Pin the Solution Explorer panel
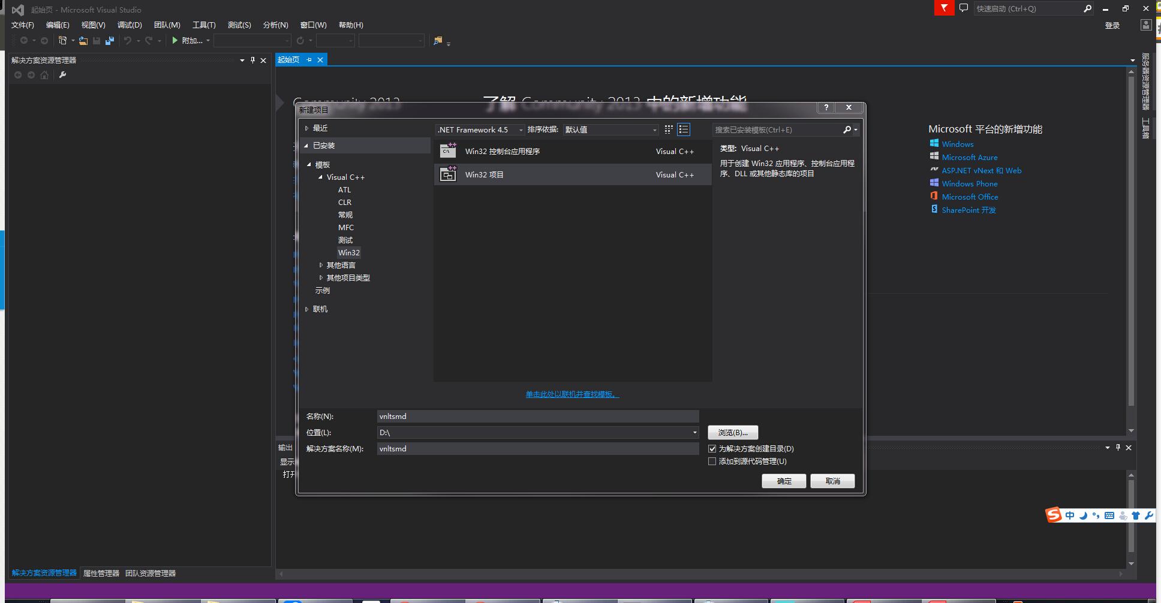This screenshot has height=603, width=1161. pyautogui.click(x=252, y=60)
